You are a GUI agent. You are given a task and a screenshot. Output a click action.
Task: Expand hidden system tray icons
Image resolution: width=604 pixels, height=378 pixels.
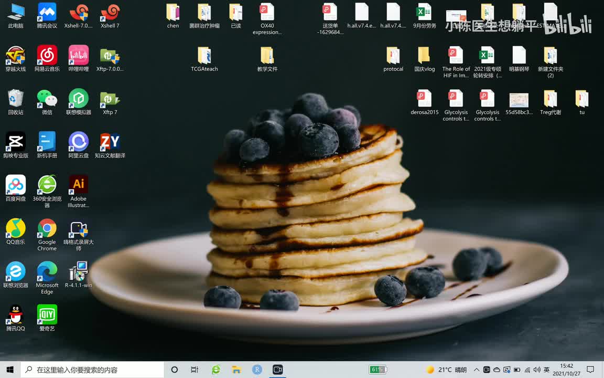[477, 370]
